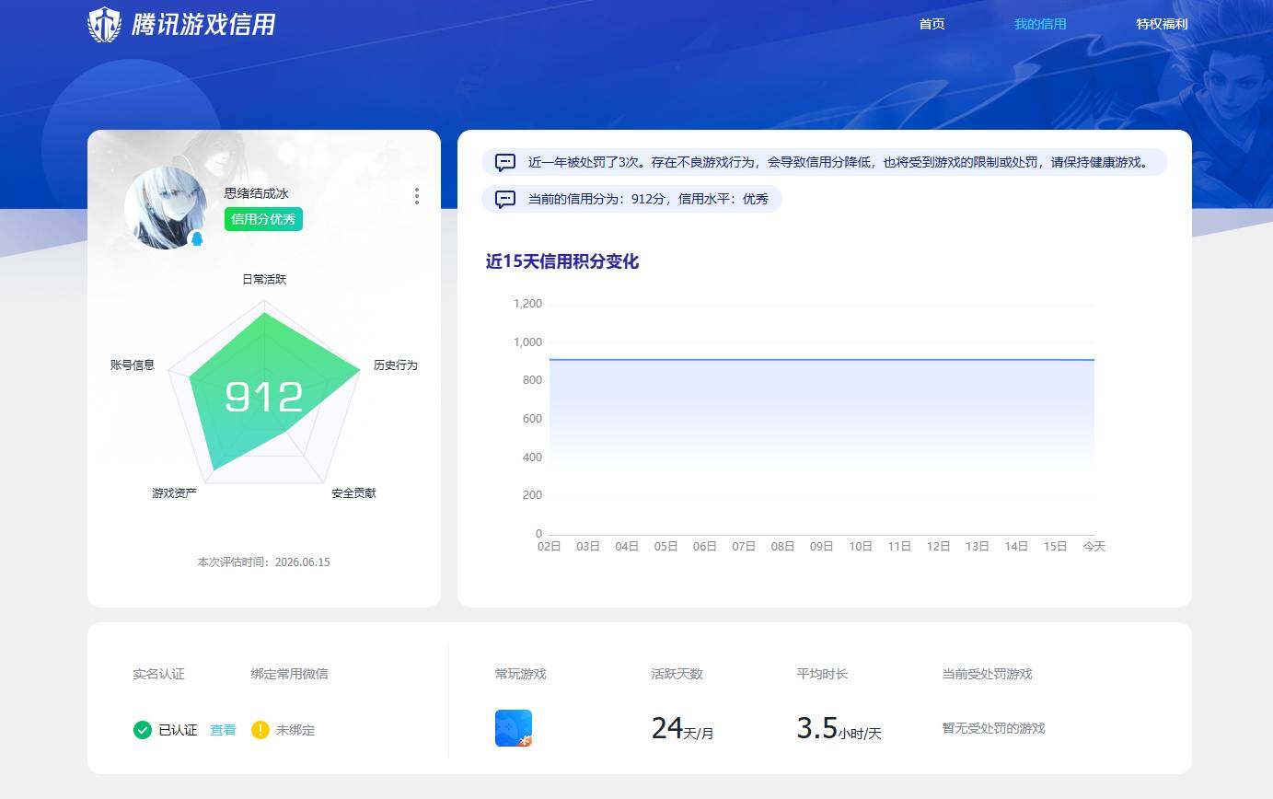The height and width of the screenshot is (799, 1273).
Task: Click the evaluation date 本次评估时间 text
Action: [263, 562]
